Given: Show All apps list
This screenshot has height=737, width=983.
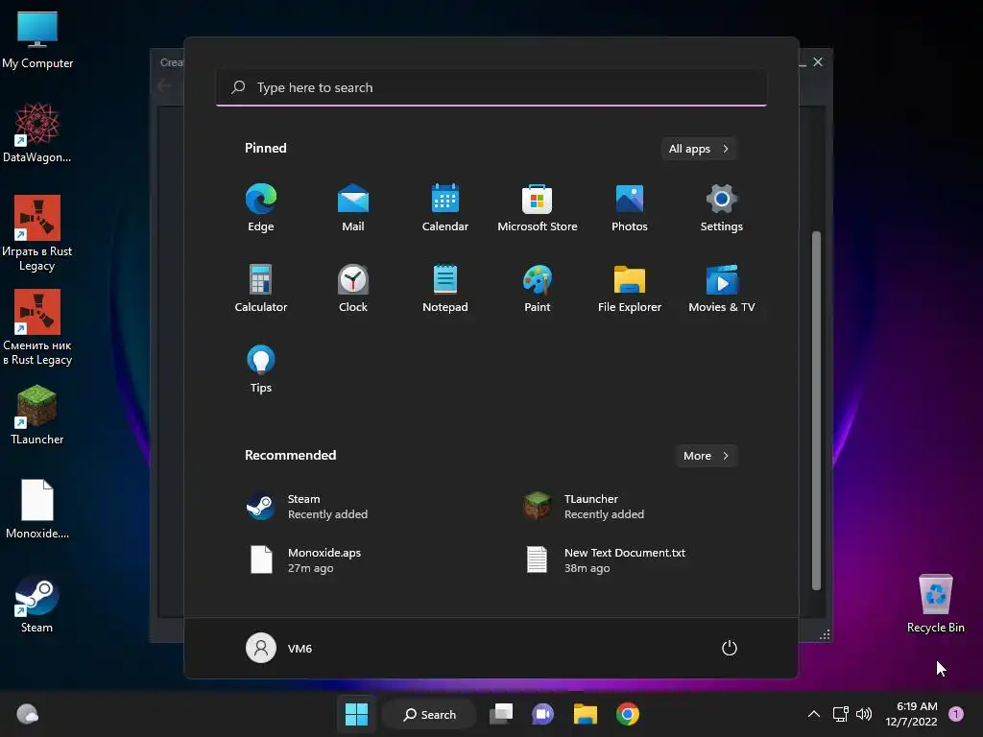Looking at the screenshot, I should tap(699, 149).
